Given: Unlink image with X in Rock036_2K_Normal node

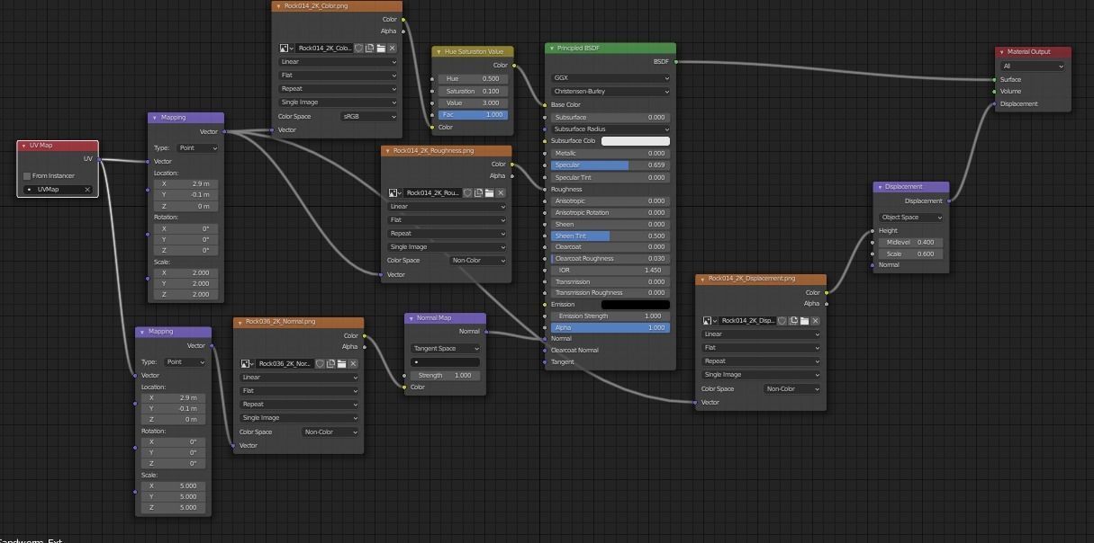Looking at the screenshot, I should pyautogui.click(x=353, y=363).
